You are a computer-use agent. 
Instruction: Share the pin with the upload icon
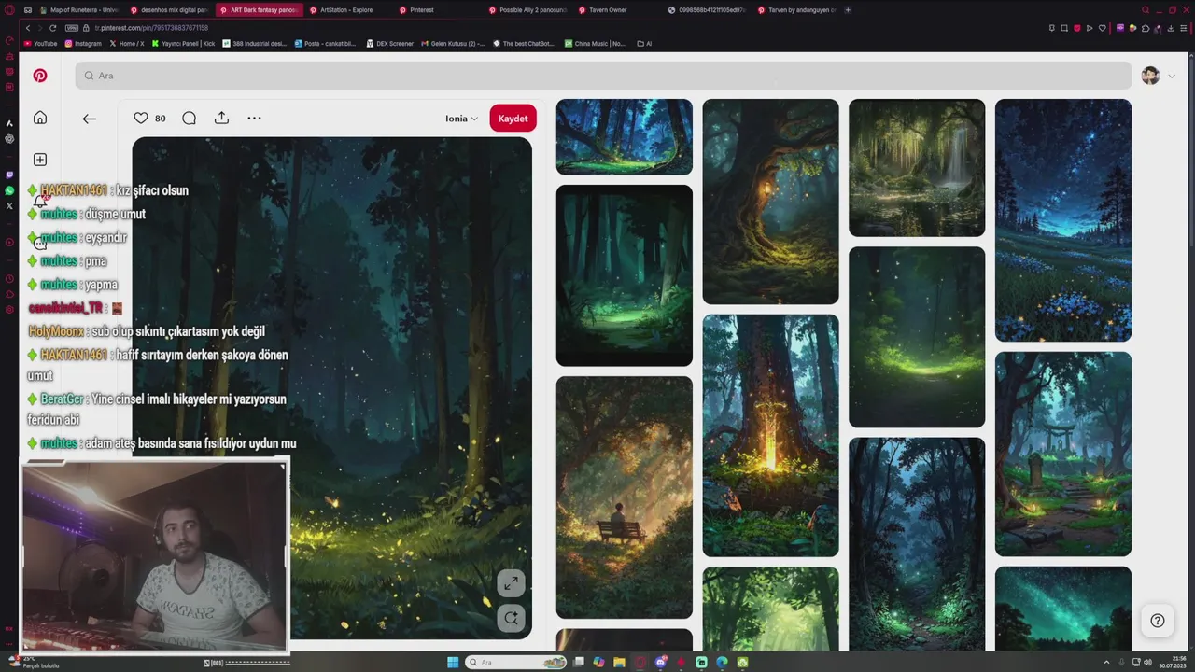[x=221, y=118]
